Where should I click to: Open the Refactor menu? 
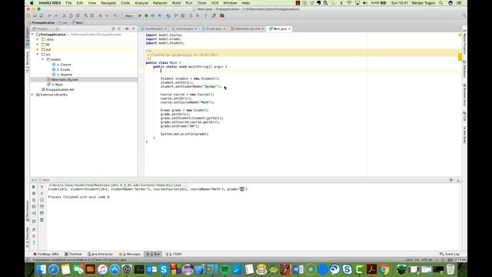tap(160, 3)
